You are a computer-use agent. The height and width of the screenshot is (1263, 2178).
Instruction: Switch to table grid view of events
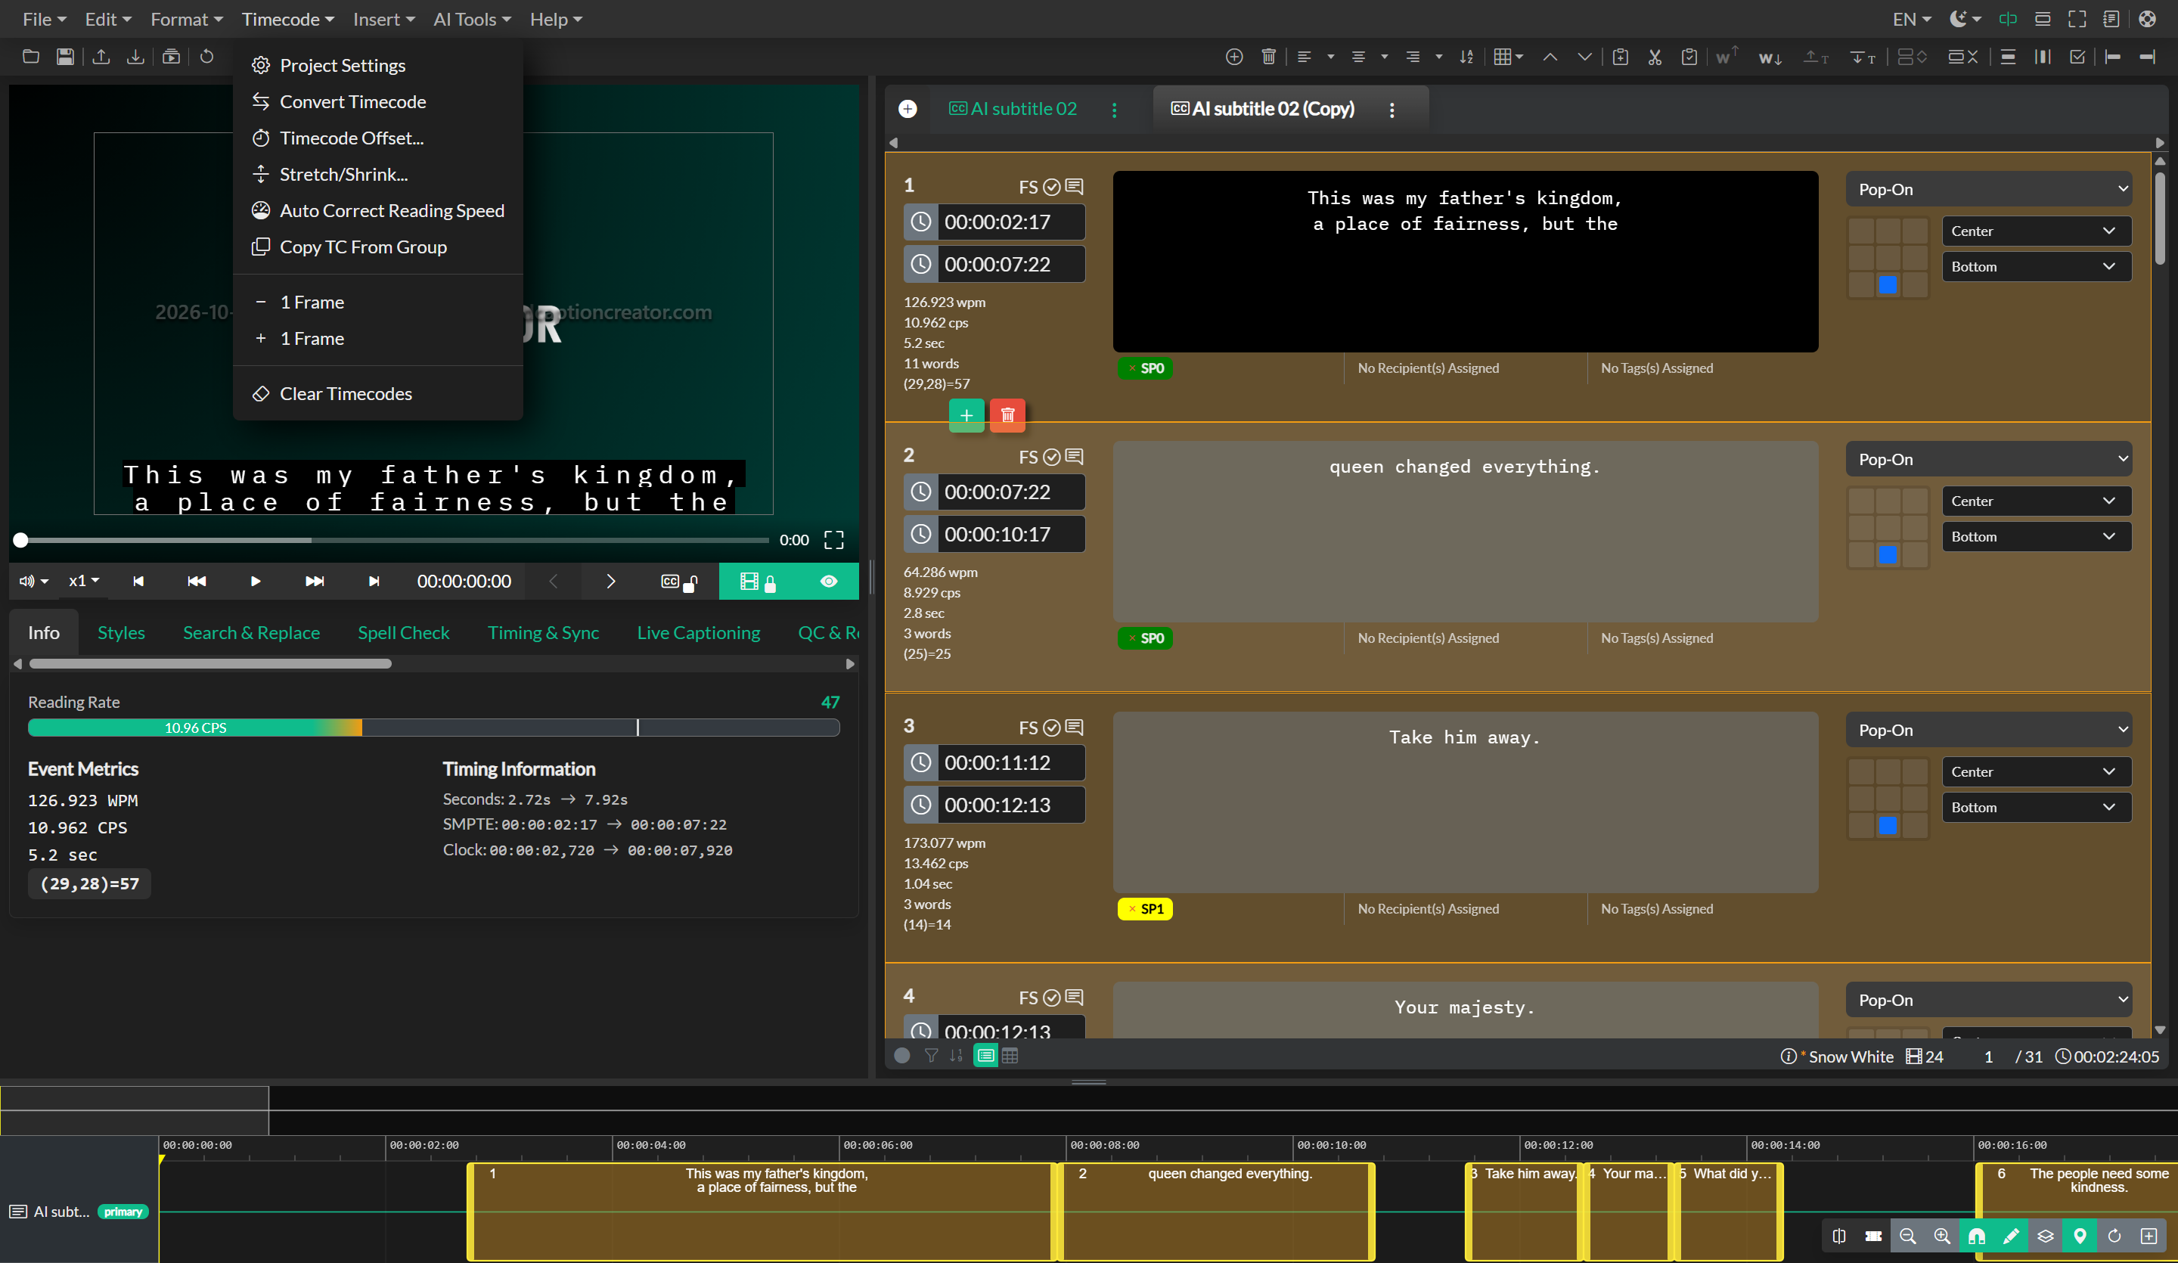coord(1010,1056)
